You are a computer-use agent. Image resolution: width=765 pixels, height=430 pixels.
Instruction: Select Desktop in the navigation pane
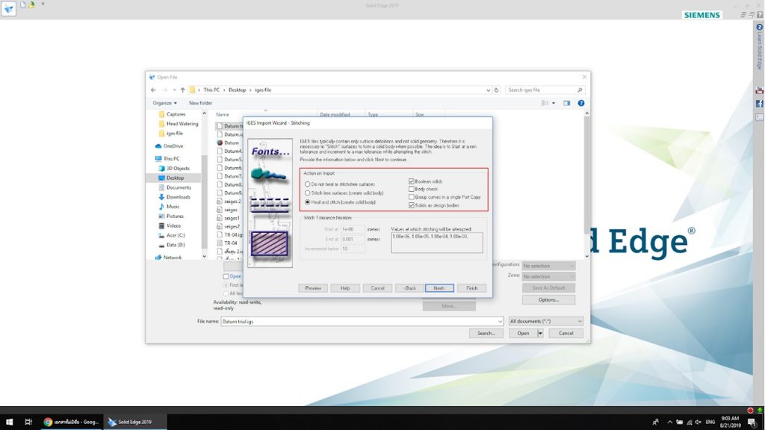click(x=175, y=178)
